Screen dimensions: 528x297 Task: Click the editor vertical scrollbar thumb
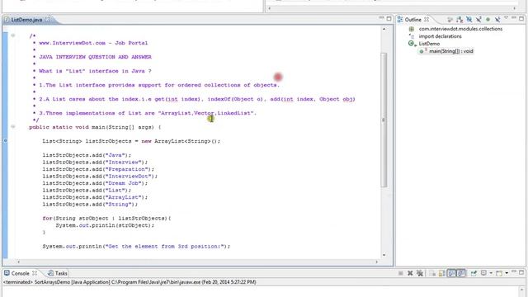click(x=384, y=120)
